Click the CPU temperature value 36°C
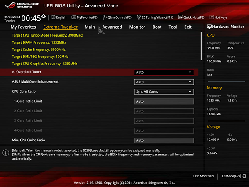The width and height of the screenshot is (249, 187). [230, 48]
